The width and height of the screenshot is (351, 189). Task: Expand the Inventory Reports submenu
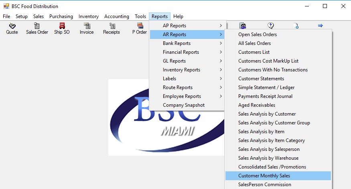[187, 70]
